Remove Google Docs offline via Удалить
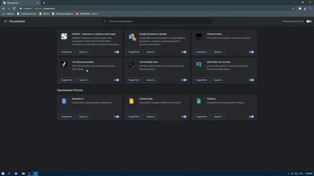The image size is (314, 176). pyautogui.click(x=151, y=52)
